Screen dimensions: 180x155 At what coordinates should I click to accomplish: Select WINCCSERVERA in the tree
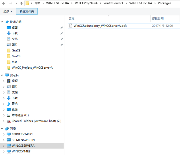pyautogui.click(x=23, y=146)
